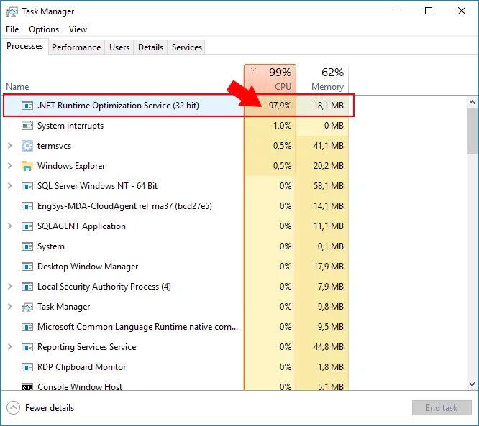
Task: Select the System interrupts process name
Action: click(x=70, y=126)
